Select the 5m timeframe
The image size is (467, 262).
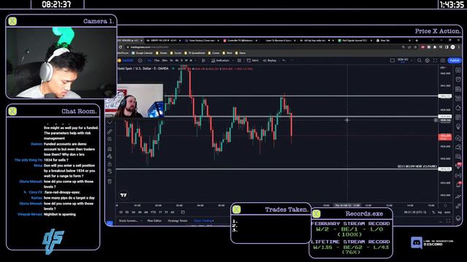(150, 60)
